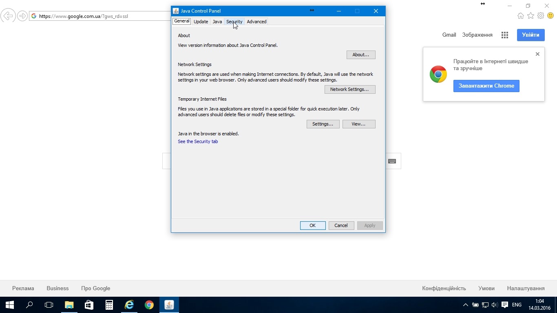Click the Увійти sign-in button

click(531, 35)
